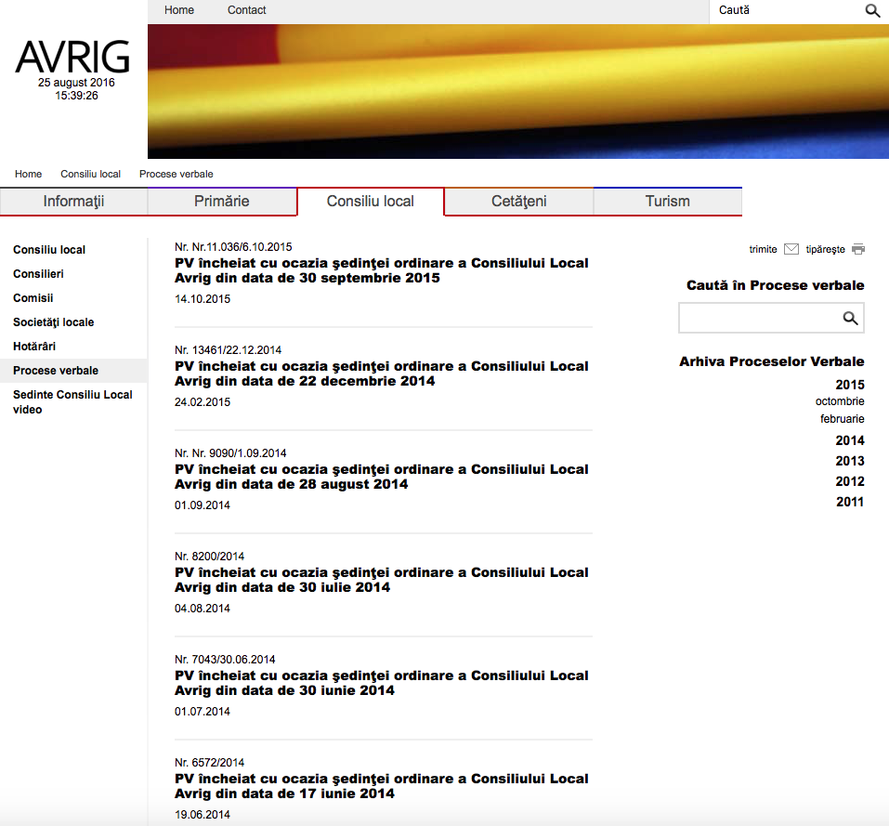Click the envelope icon next to trimite
Viewport: 889px width, 826px height.
pyautogui.click(x=791, y=249)
